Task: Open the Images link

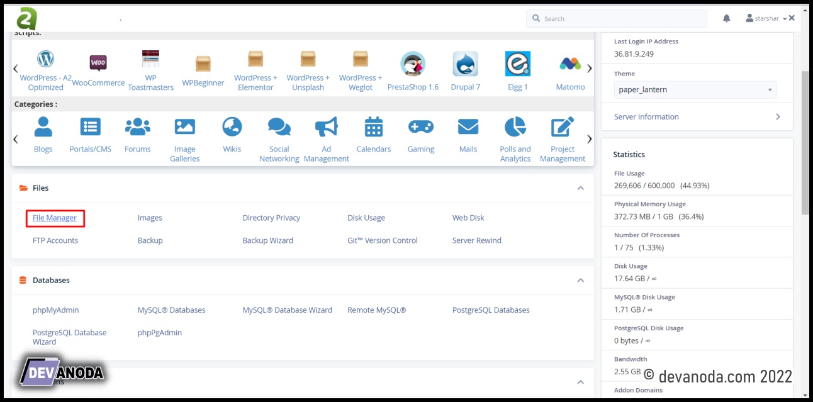Action: pos(150,218)
